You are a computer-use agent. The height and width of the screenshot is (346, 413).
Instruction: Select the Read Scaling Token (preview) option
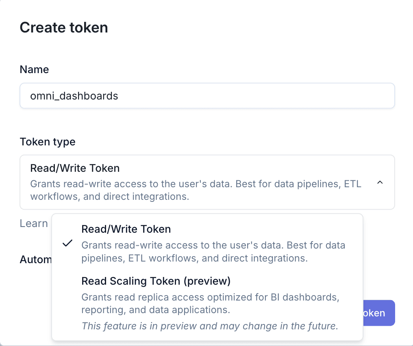point(207,303)
